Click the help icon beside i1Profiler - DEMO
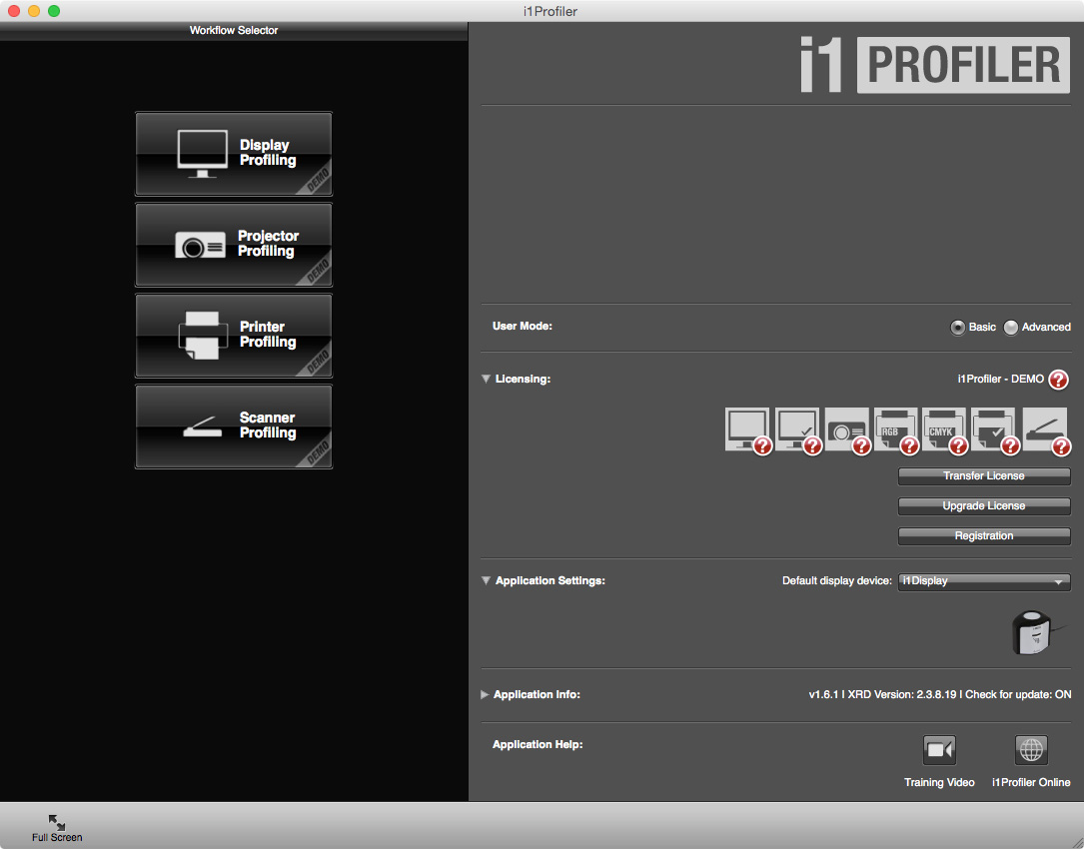This screenshot has height=849, width=1084. tap(1058, 380)
